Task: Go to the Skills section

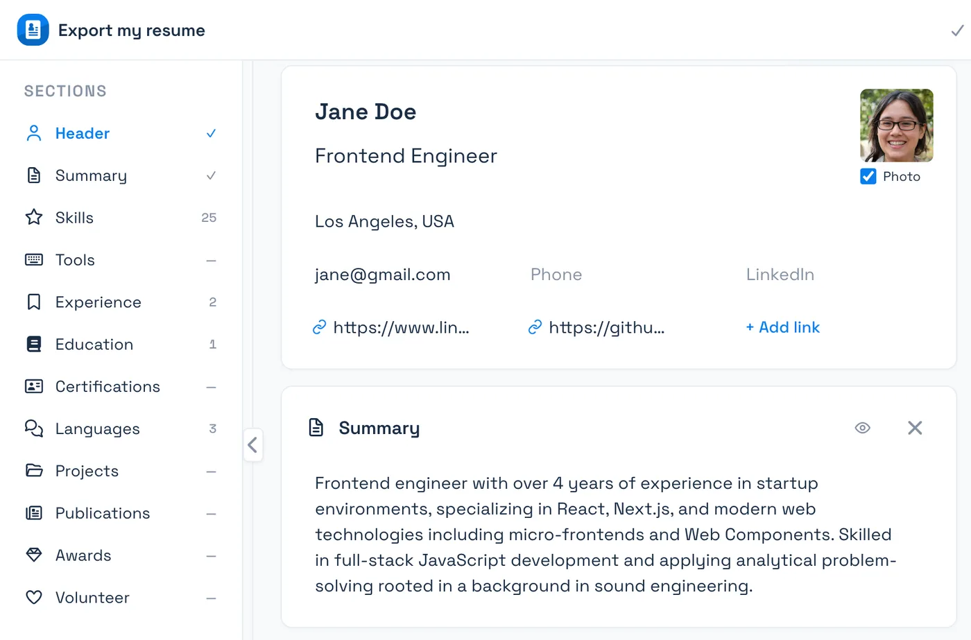Action: 121,218
